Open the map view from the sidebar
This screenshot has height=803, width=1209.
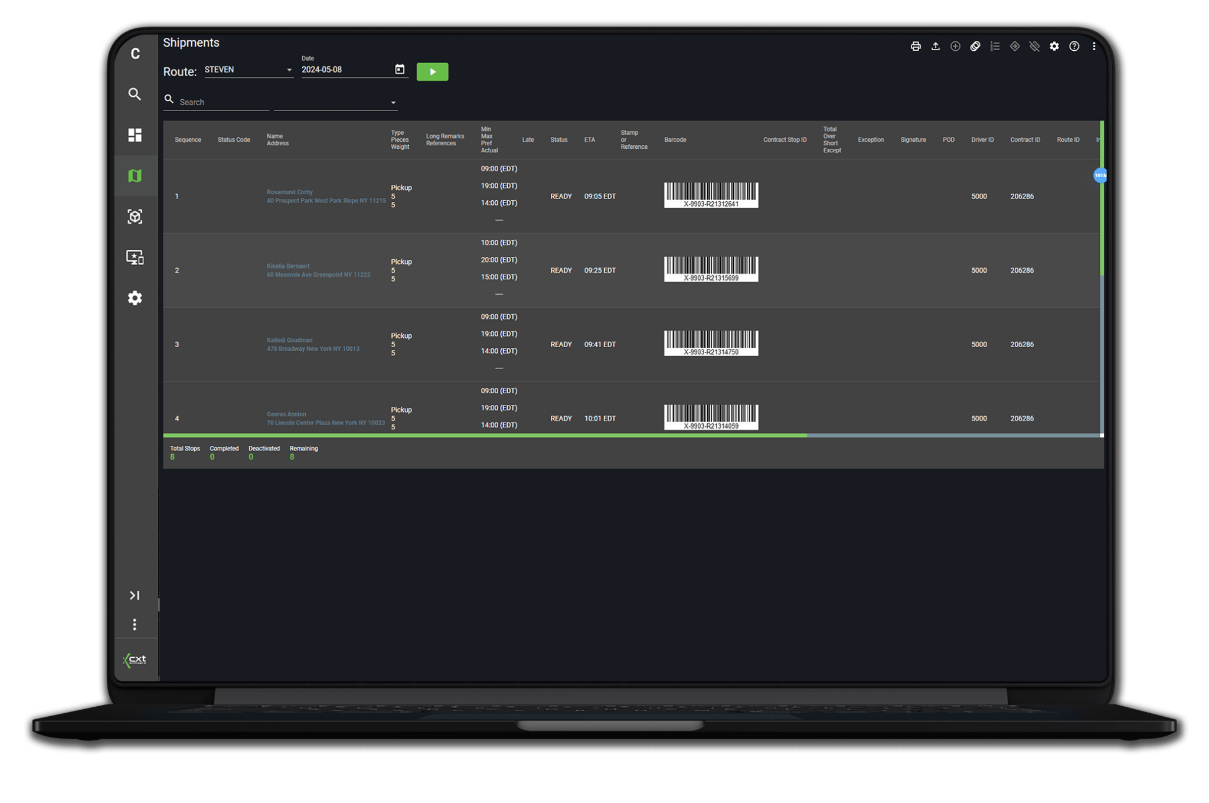(x=135, y=175)
